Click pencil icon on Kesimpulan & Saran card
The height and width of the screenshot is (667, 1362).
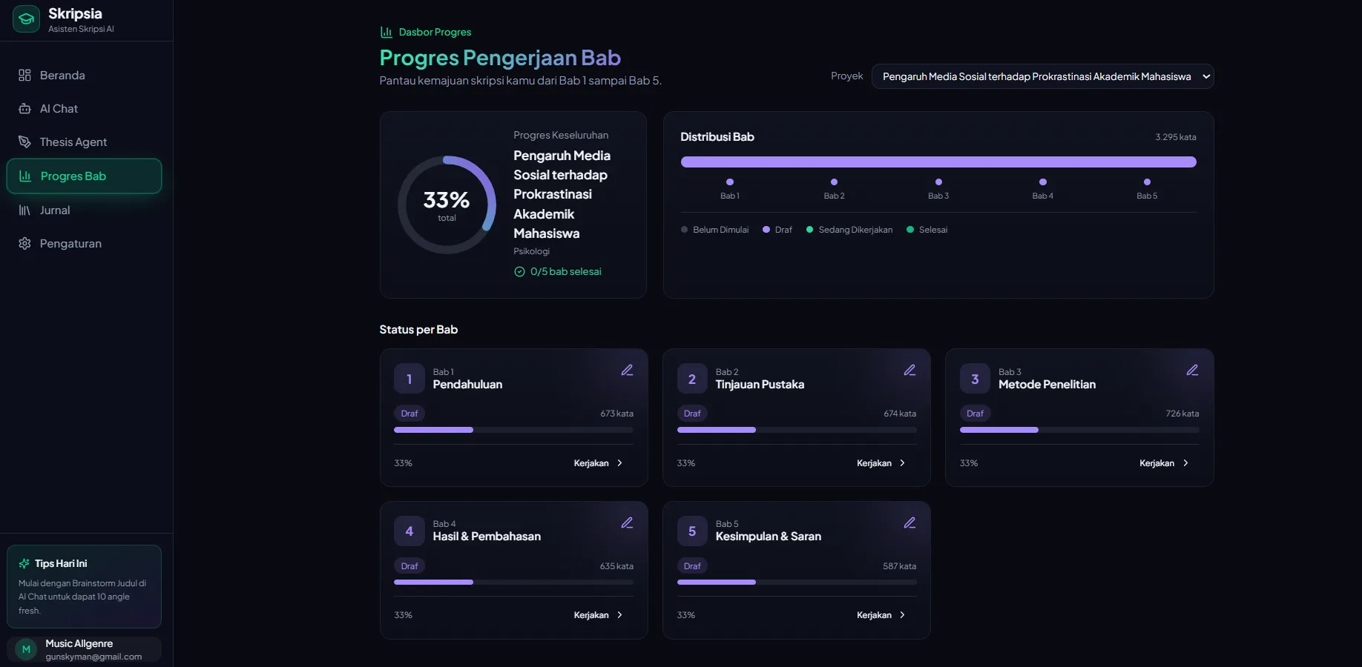[909, 522]
